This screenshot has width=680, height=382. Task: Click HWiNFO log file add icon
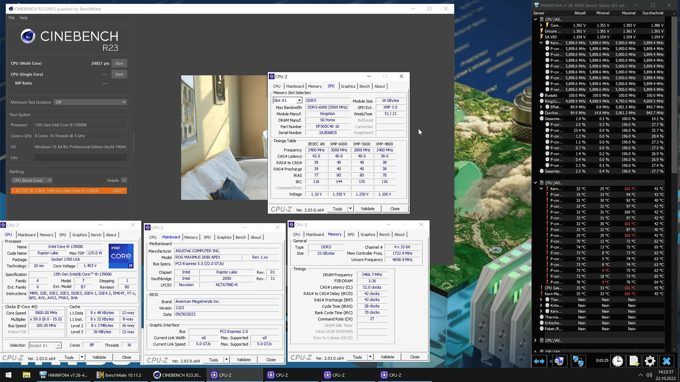tap(634, 361)
